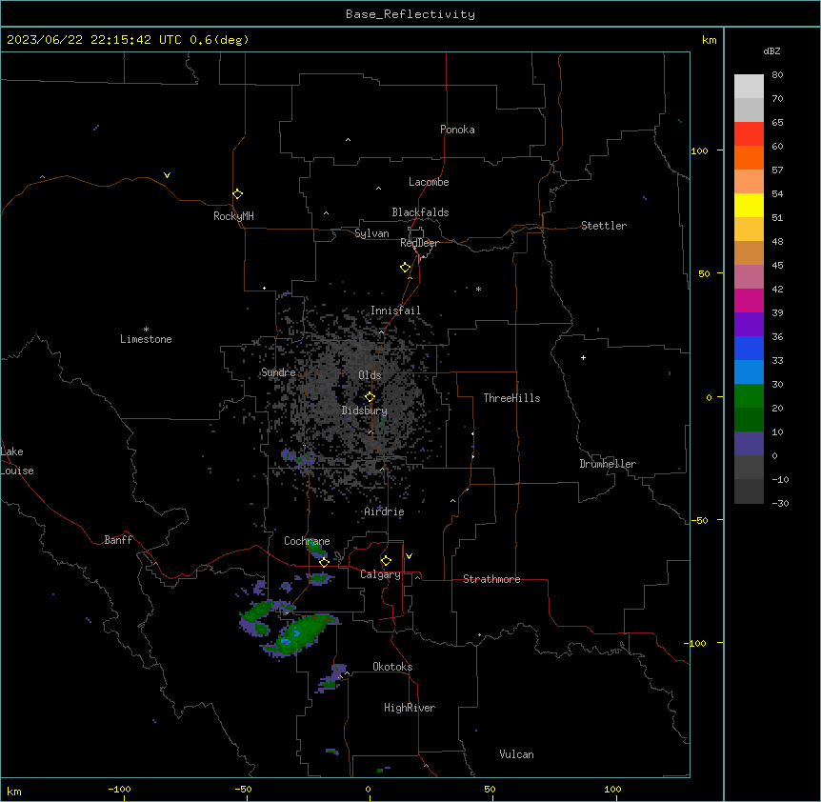Select the yellow diamond marker above Calgary

[x=386, y=561]
